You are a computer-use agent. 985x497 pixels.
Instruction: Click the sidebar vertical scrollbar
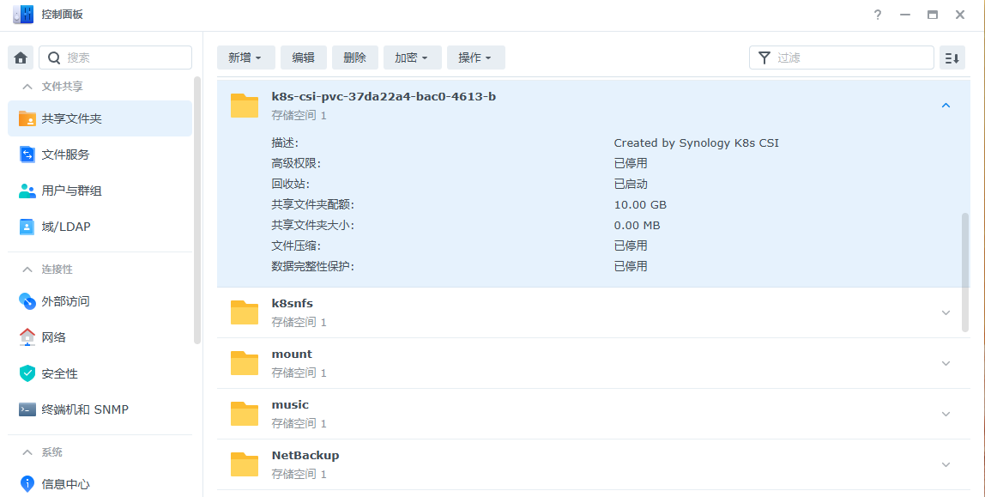(x=197, y=210)
